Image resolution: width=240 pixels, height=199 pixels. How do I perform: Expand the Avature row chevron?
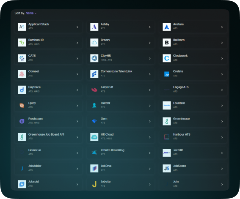[222, 27]
